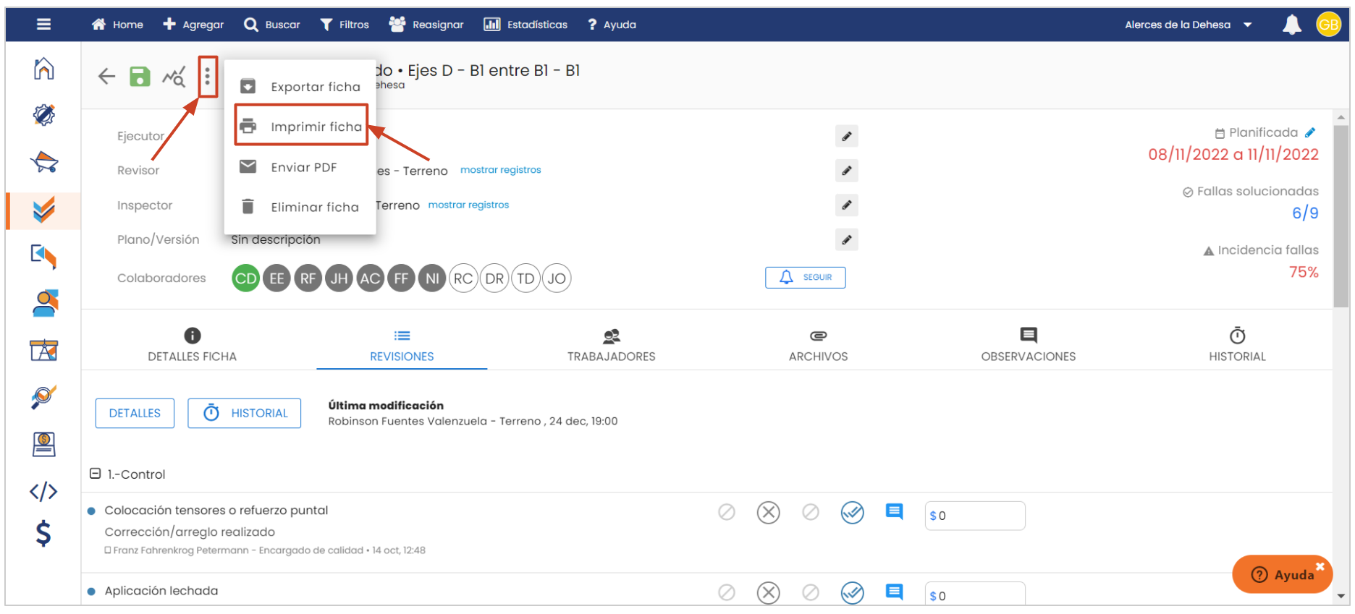1355x614 pixels.
Task: Select approved double-check for Colocación tensores
Action: [852, 513]
